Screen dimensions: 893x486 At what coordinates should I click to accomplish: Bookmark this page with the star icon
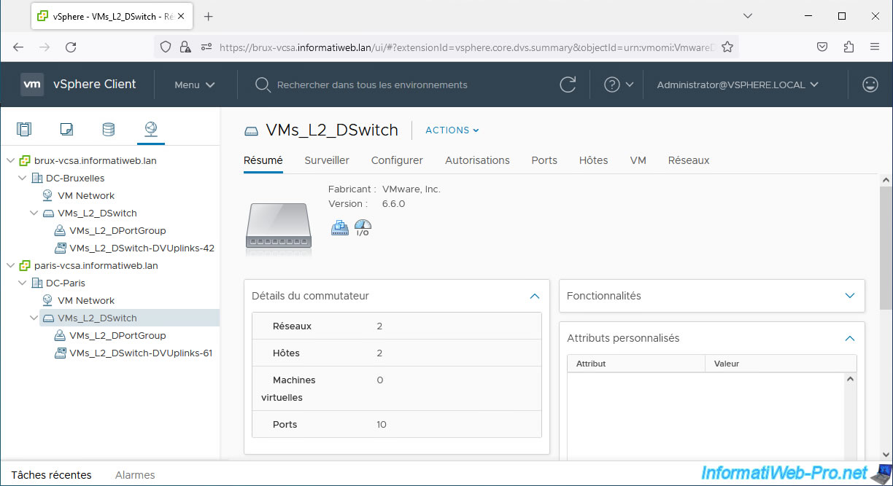pyautogui.click(x=727, y=47)
